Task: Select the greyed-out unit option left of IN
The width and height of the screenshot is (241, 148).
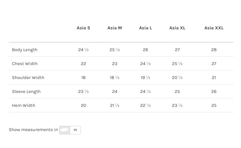Action: 65,130
